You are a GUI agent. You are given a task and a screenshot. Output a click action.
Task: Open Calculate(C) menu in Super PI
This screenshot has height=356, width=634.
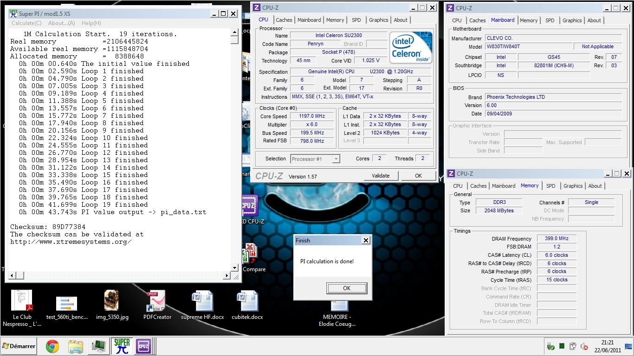26,23
